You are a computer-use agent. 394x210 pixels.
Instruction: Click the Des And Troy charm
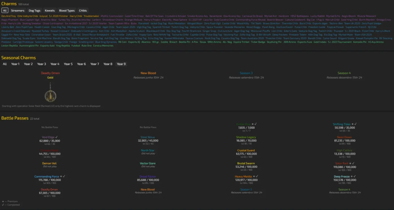click(x=9, y=16)
